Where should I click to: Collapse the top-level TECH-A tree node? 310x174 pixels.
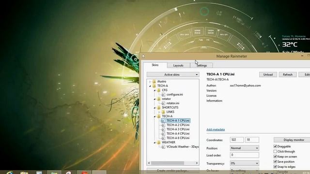(150, 86)
